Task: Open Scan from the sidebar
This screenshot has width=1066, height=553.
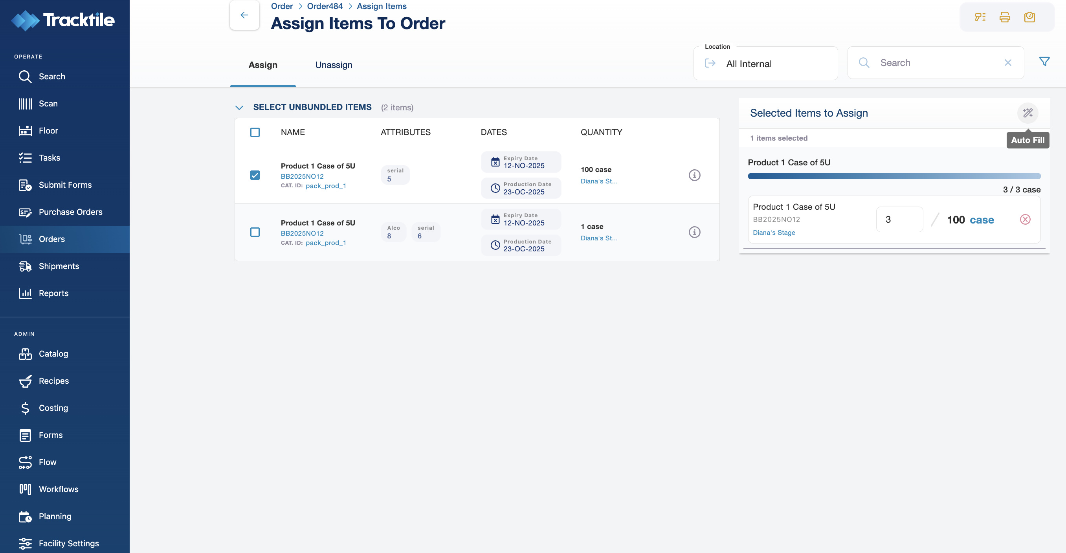Action: click(48, 104)
